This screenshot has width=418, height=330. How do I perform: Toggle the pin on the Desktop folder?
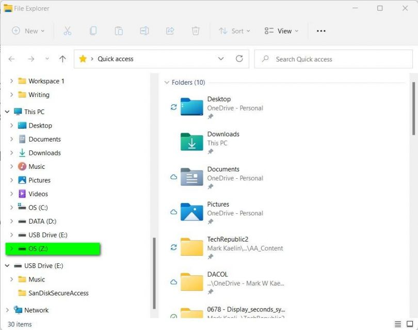pyautogui.click(x=210, y=117)
